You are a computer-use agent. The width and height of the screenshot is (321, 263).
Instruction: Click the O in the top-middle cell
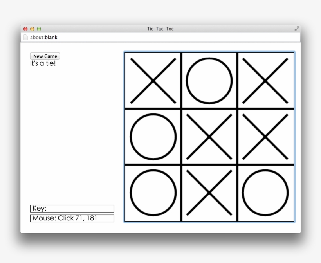(x=209, y=80)
